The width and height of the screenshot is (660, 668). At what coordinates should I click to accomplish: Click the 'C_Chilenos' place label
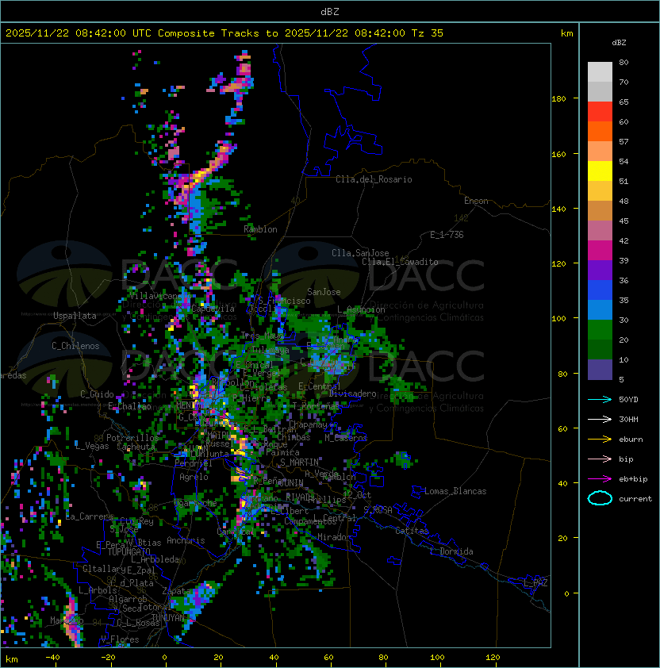75,346
